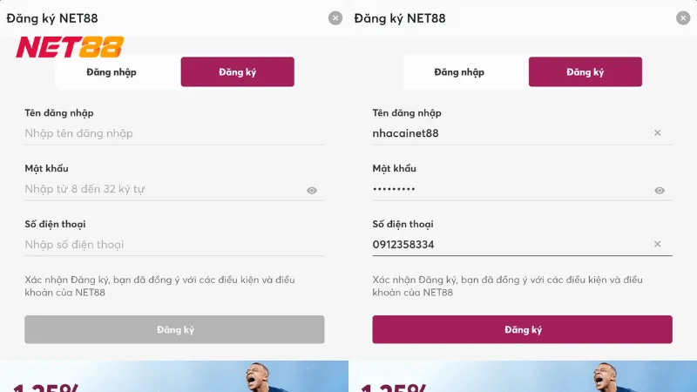
Task: Click the empty Số điện thoại field
Action: [x=166, y=245]
